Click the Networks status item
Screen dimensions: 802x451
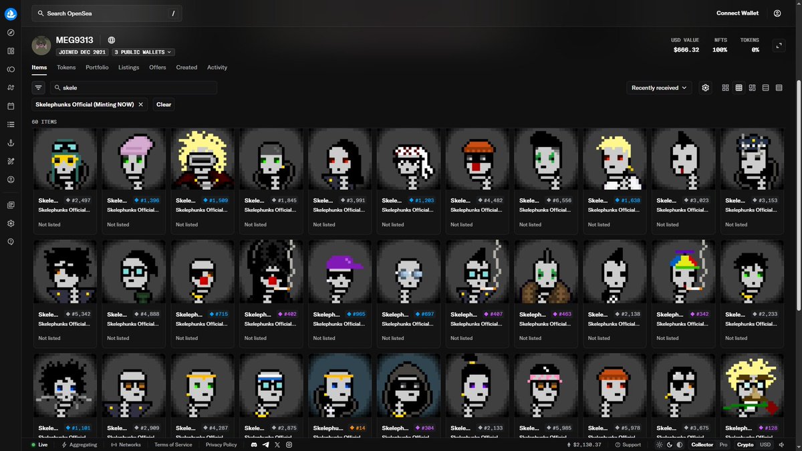click(126, 444)
